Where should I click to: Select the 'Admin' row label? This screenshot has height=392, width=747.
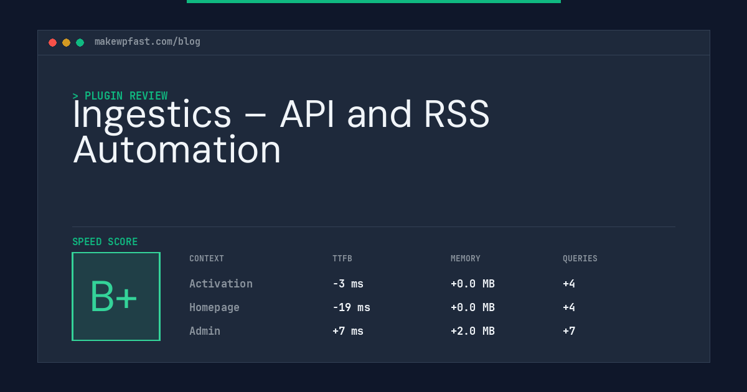[205, 331]
